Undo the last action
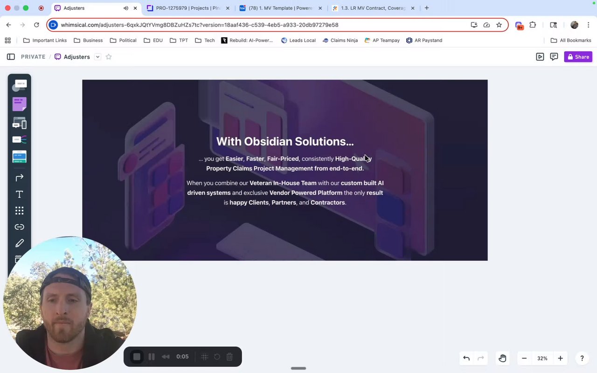This screenshot has width=597, height=373. pos(466,358)
